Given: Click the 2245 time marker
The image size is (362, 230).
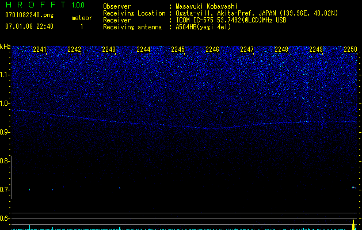Looking at the screenshot, I should tap(178, 50).
